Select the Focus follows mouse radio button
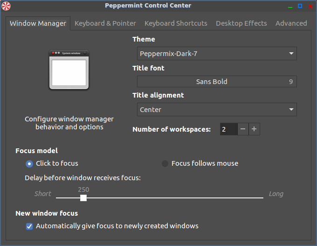Screen dimensions: 317x246 tap(165, 163)
